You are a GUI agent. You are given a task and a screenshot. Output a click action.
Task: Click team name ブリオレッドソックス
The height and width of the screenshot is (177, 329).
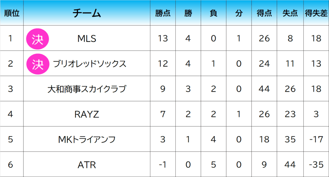90,64
